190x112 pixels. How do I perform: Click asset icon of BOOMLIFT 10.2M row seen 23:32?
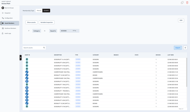27,103
